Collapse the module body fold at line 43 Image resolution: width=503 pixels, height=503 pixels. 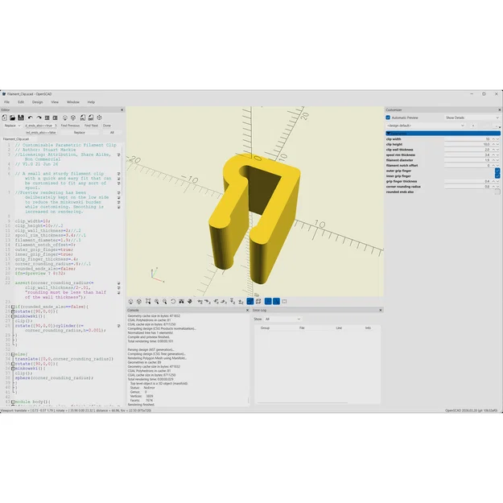pyautogui.click(x=13, y=402)
